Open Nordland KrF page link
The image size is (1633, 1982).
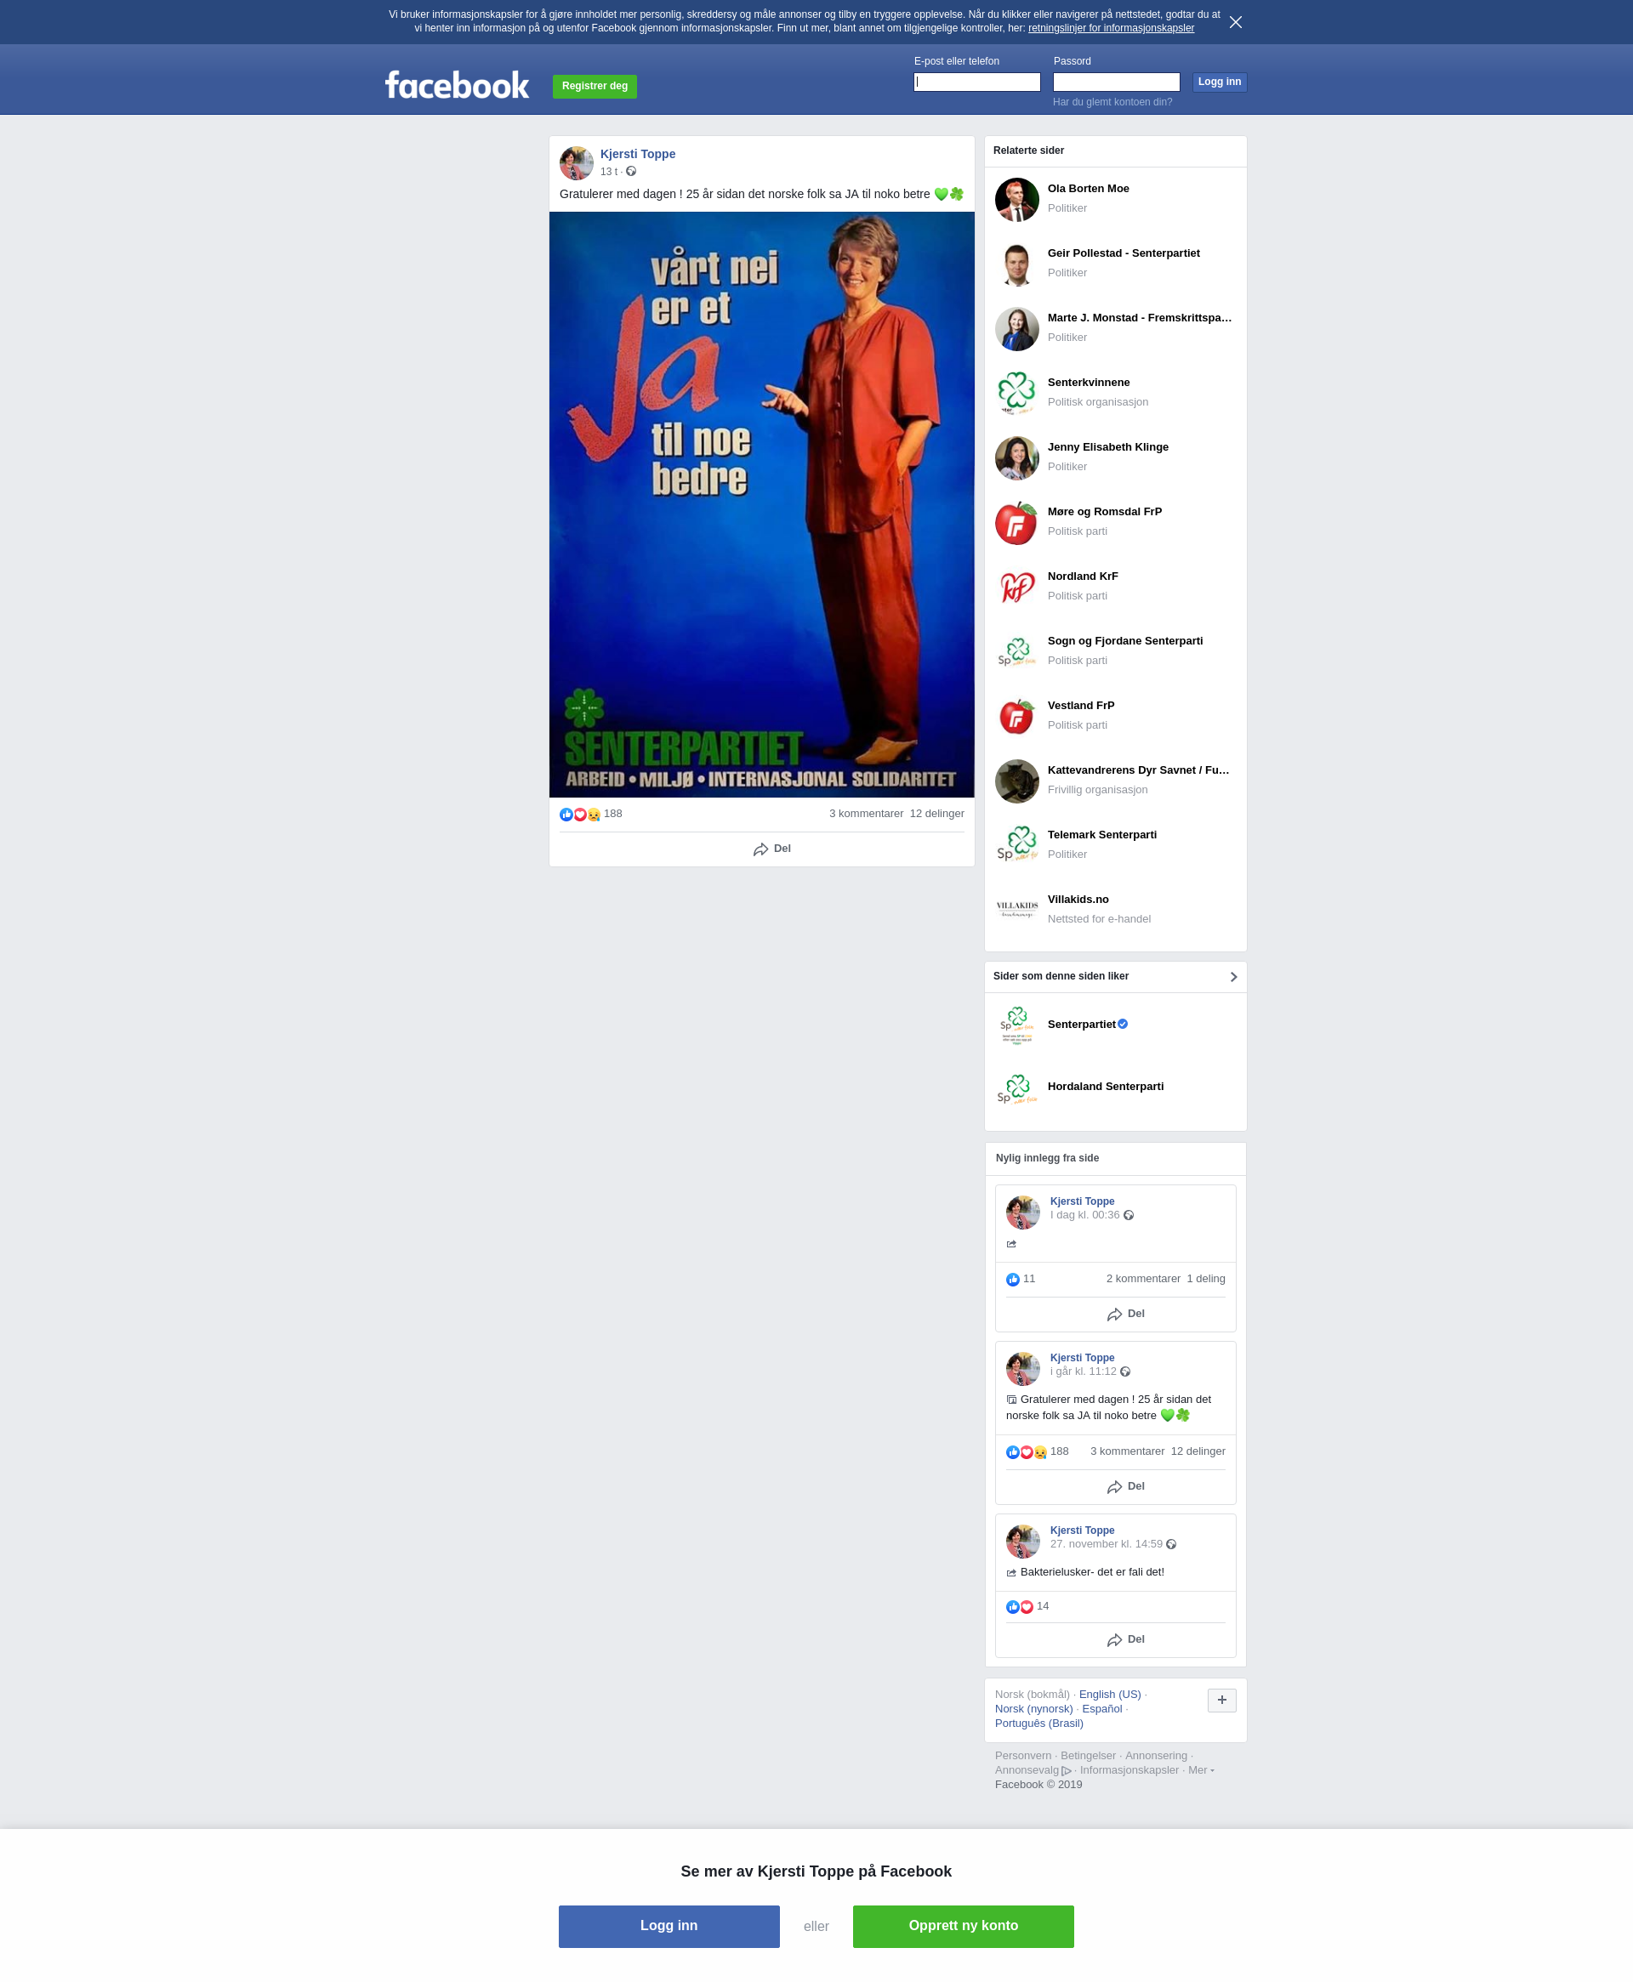pos(1083,576)
